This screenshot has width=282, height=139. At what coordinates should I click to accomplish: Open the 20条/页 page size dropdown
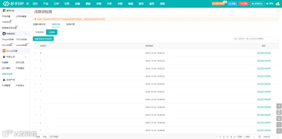[x=269, y=137]
